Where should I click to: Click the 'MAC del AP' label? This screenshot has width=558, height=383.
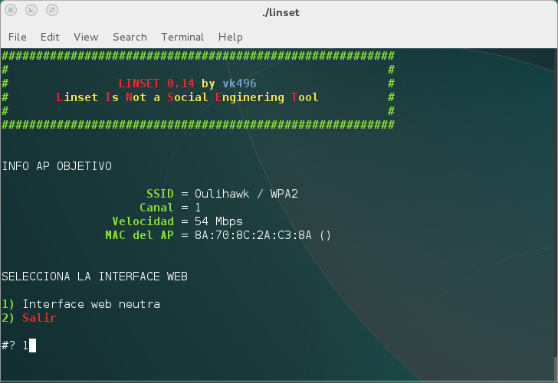[x=139, y=235]
